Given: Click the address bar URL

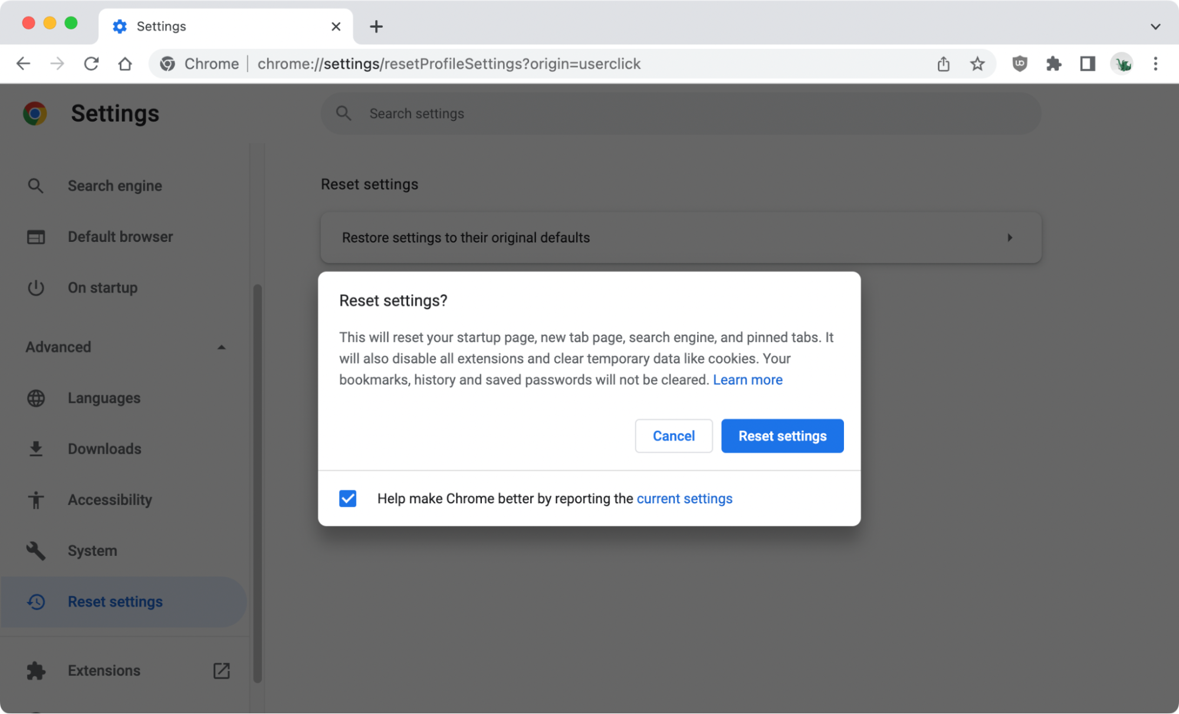Looking at the screenshot, I should click(449, 64).
